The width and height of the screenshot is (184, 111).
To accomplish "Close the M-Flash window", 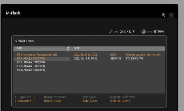I will click(171, 15).
